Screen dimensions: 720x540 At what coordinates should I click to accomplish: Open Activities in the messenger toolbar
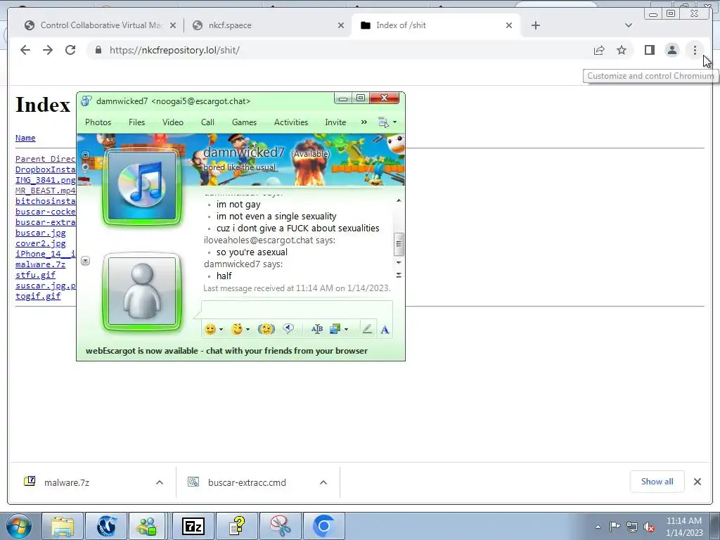pyautogui.click(x=291, y=122)
